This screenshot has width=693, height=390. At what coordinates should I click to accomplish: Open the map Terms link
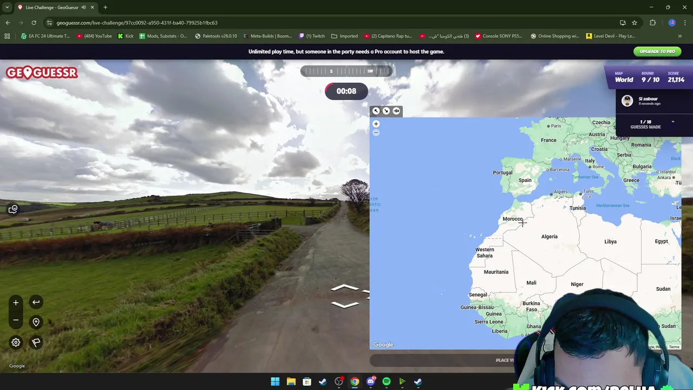pos(674,347)
